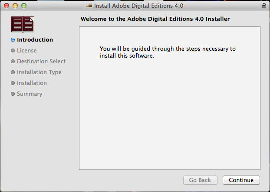The width and height of the screenshot is (270, 192).
Task: Click the installer package icon in title bar
Action: click(x=89, y=6)
